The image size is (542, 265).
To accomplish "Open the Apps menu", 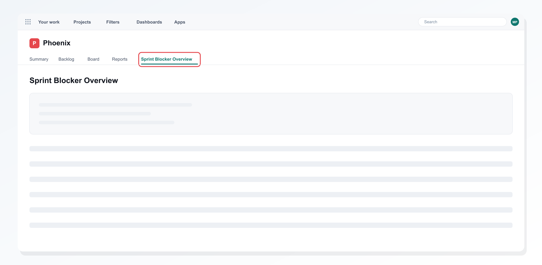I will (180, 22).
